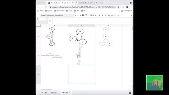Screen dimensions: 169x95
Task: Select column C header
Action: point(109,26)
